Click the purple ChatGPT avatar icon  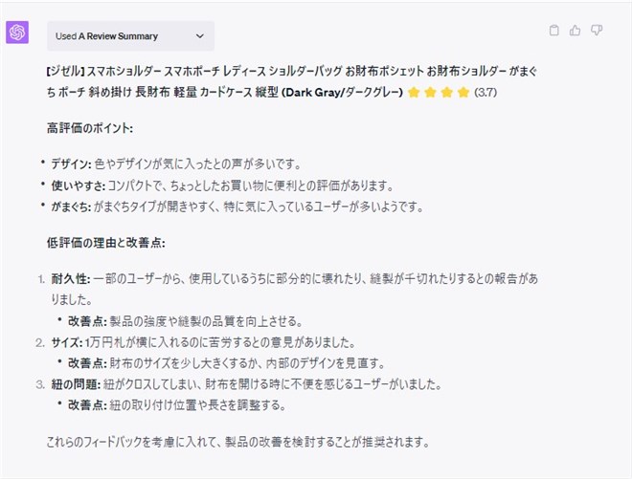tap(17, 33)
